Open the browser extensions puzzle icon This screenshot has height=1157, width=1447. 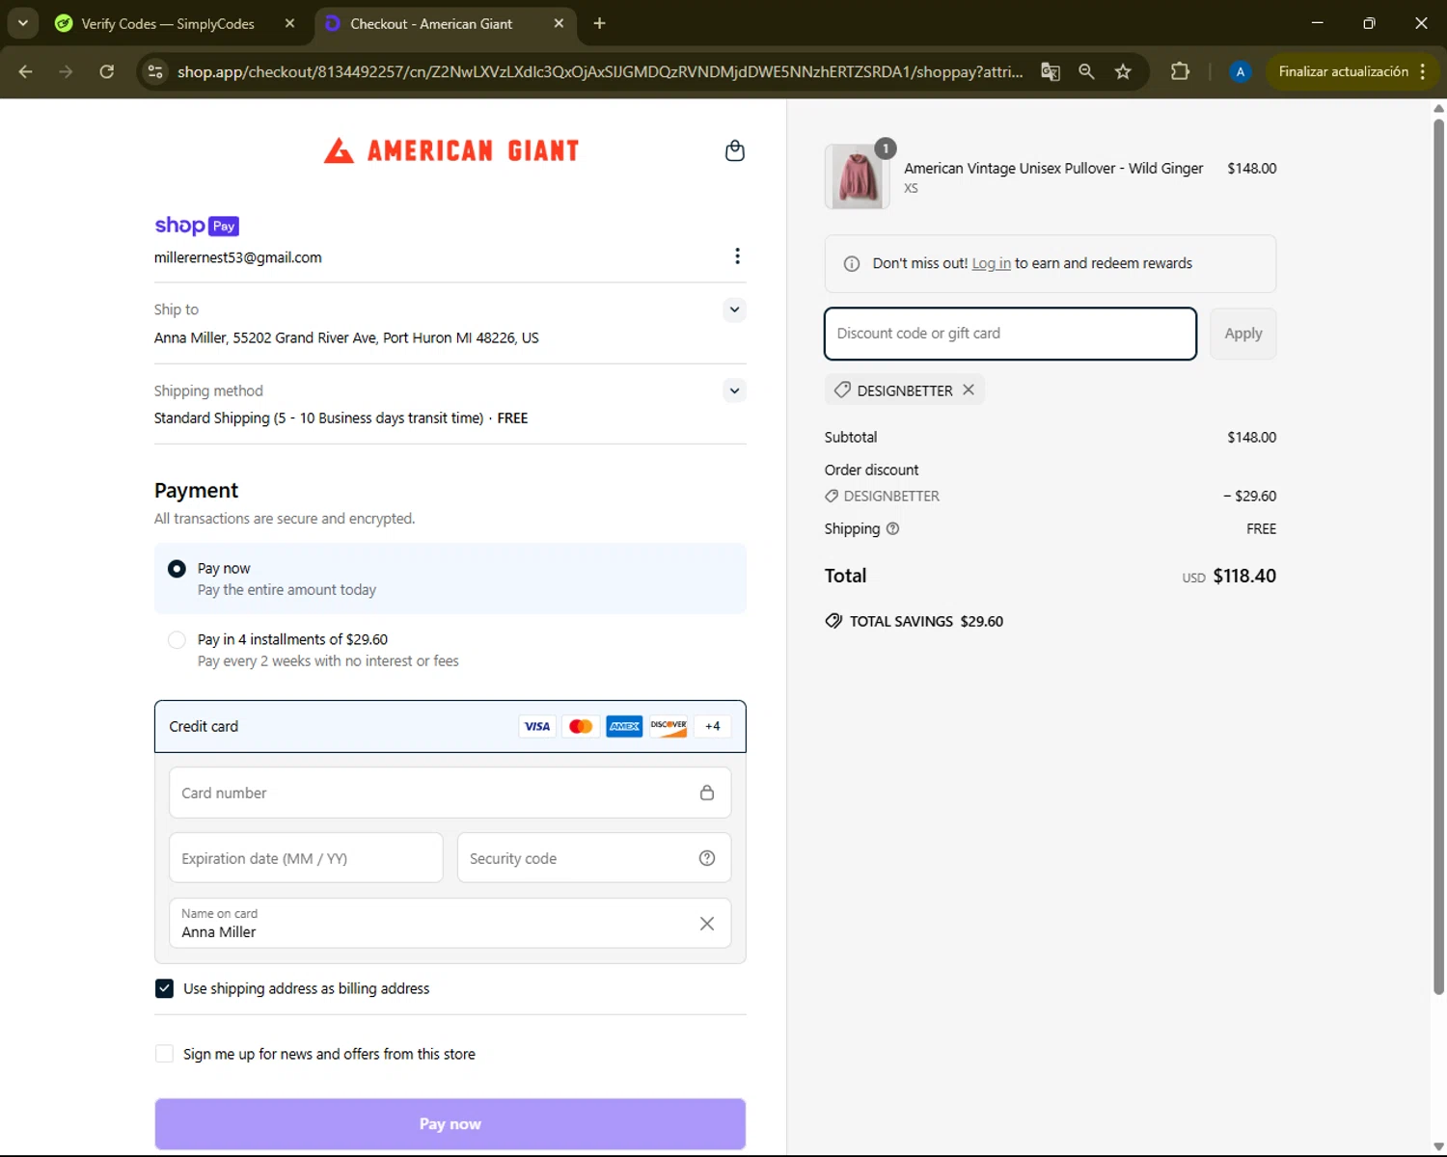1180,71
